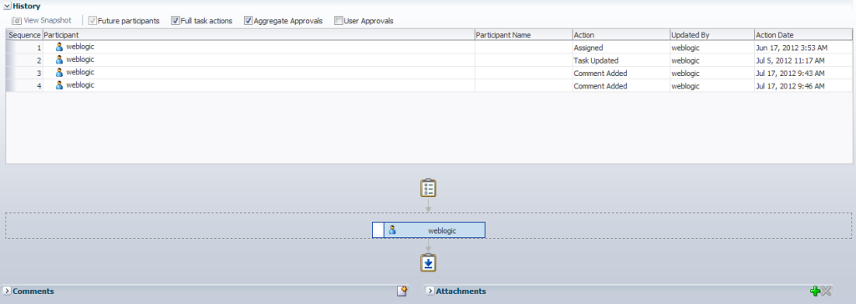Click the View Snapshot button label

click(48, 21)
